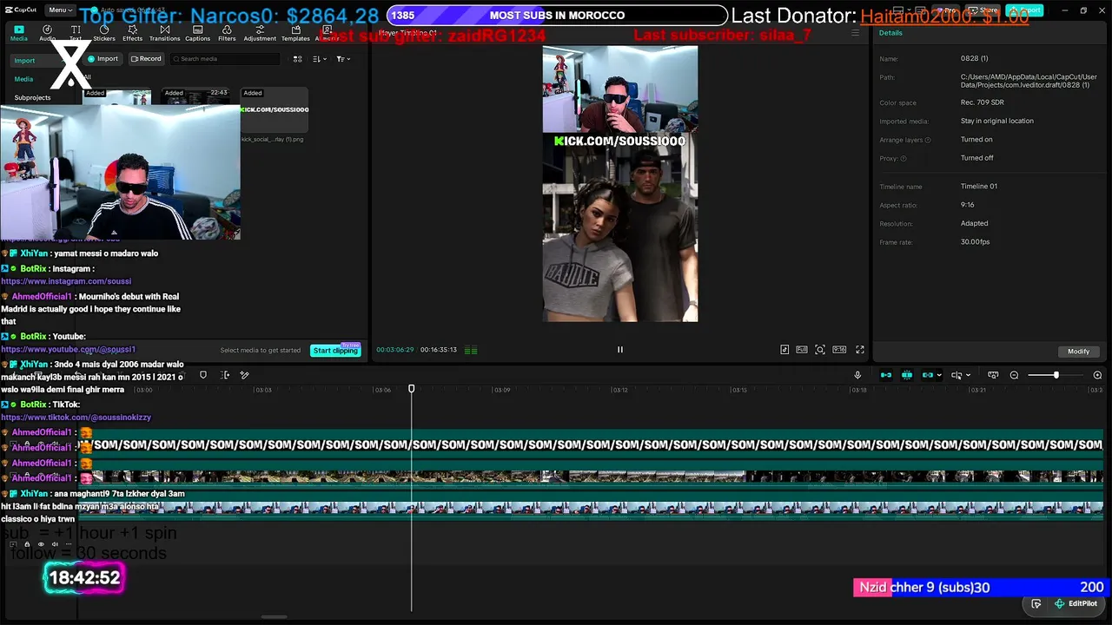This screenshot has width=1112, height=625.
Task: Select the 22:43 video thumbnail
Action: (x=196, y=97)
